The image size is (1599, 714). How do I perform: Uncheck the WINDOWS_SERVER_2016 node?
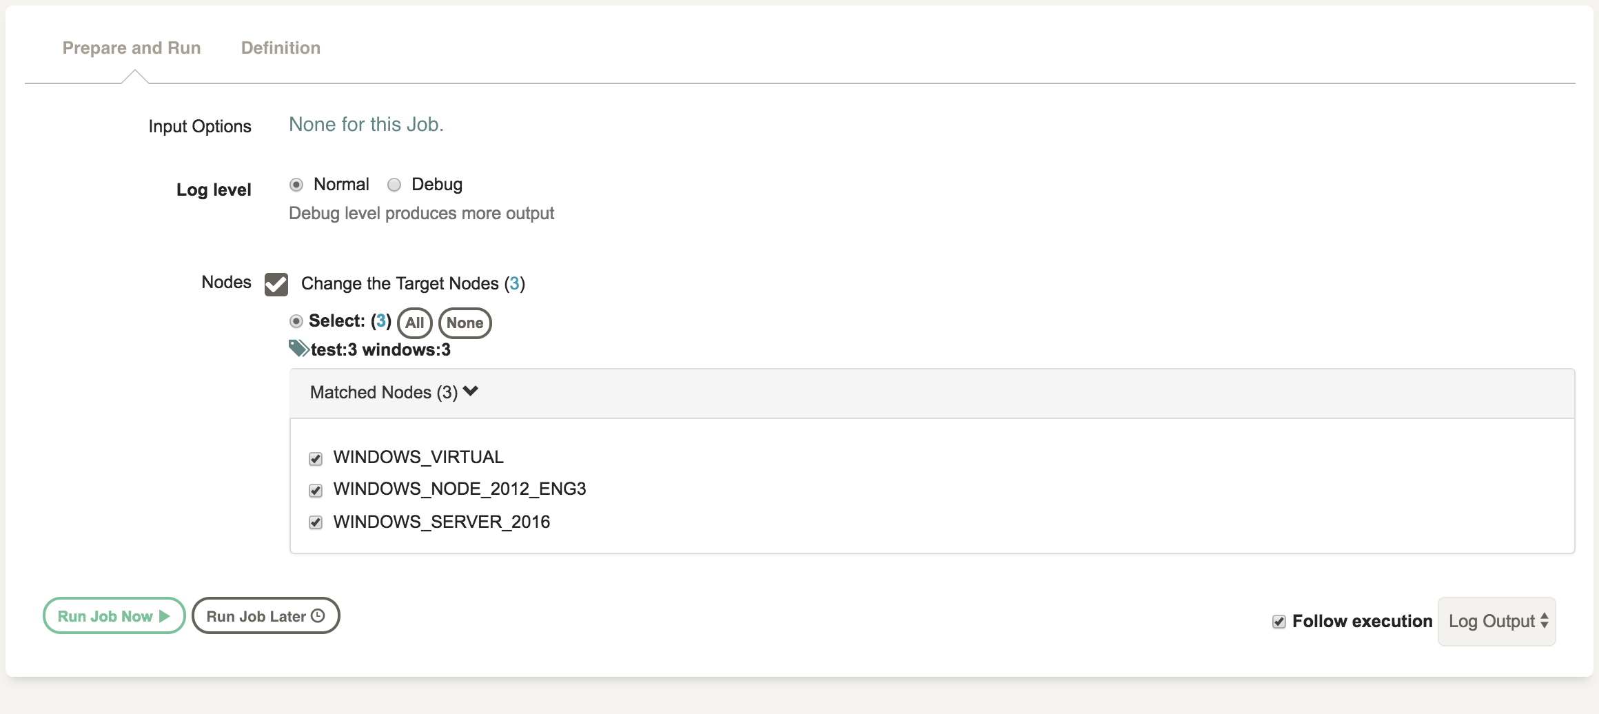[316, 522]
